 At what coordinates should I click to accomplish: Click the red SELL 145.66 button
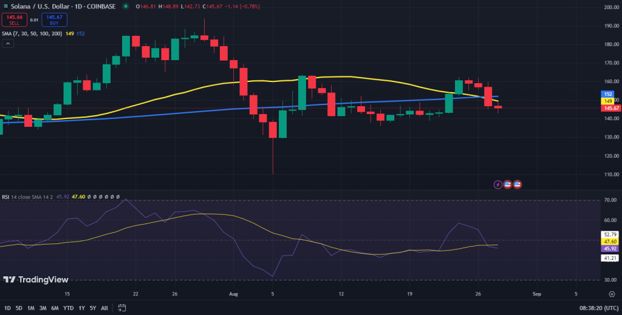(15, 20)
